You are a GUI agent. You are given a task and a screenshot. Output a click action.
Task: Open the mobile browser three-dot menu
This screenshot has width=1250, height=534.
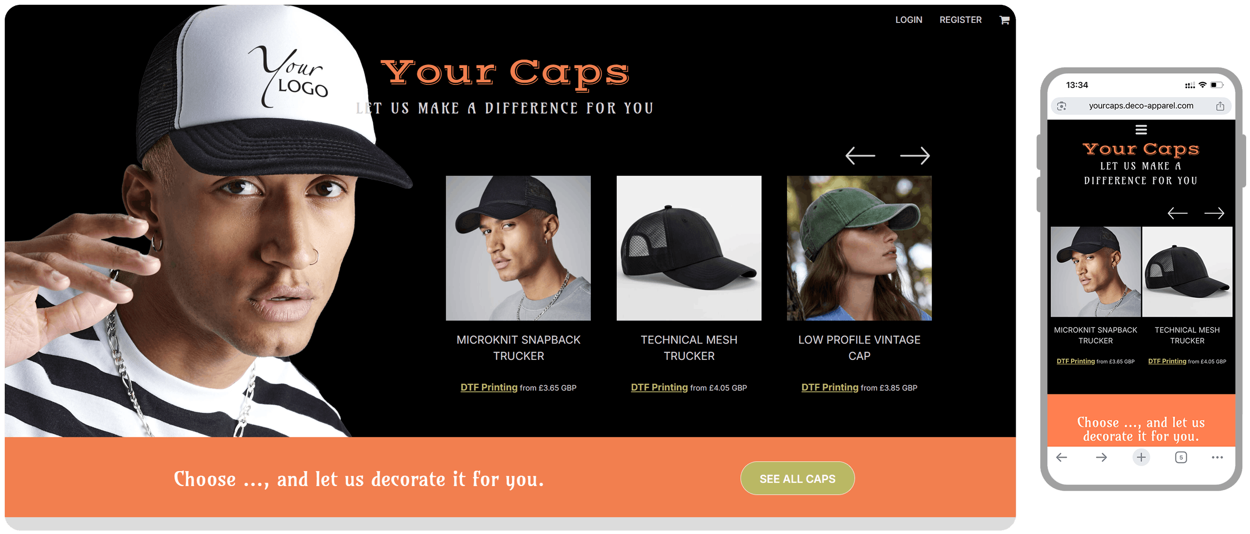(x=1217, y=457)
